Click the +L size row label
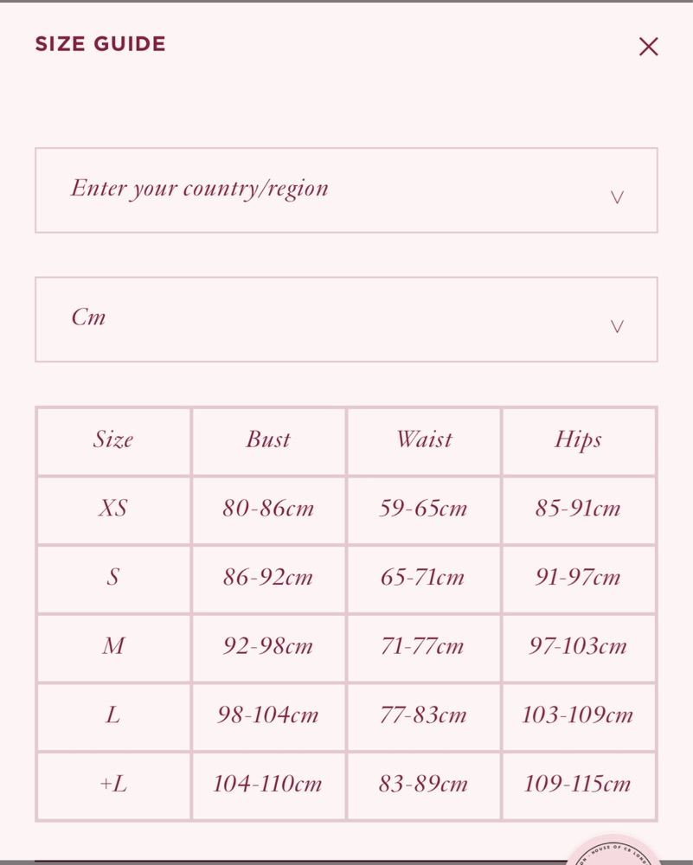The height and width of the screenshot is (865, 693). pyautogui.click(x=113, y=785)
